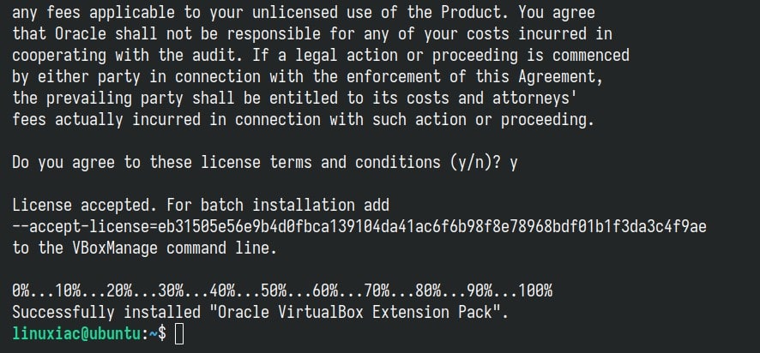Click the typed 'y' license answer
This screenshot has width=760, height=353.
point(514,162)
